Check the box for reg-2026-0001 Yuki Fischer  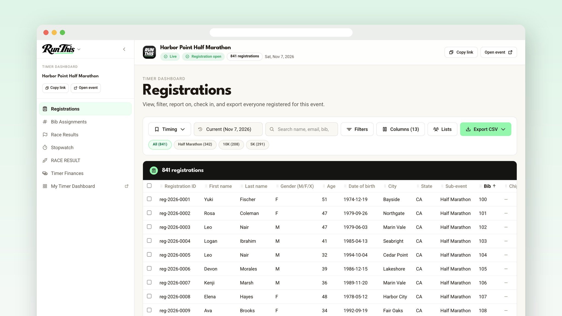[x=149, y=199]
